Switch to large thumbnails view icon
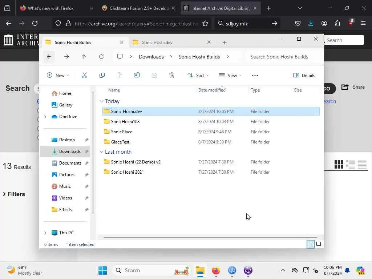The width and height of the screenshot is (372, 279). (319, 244)
